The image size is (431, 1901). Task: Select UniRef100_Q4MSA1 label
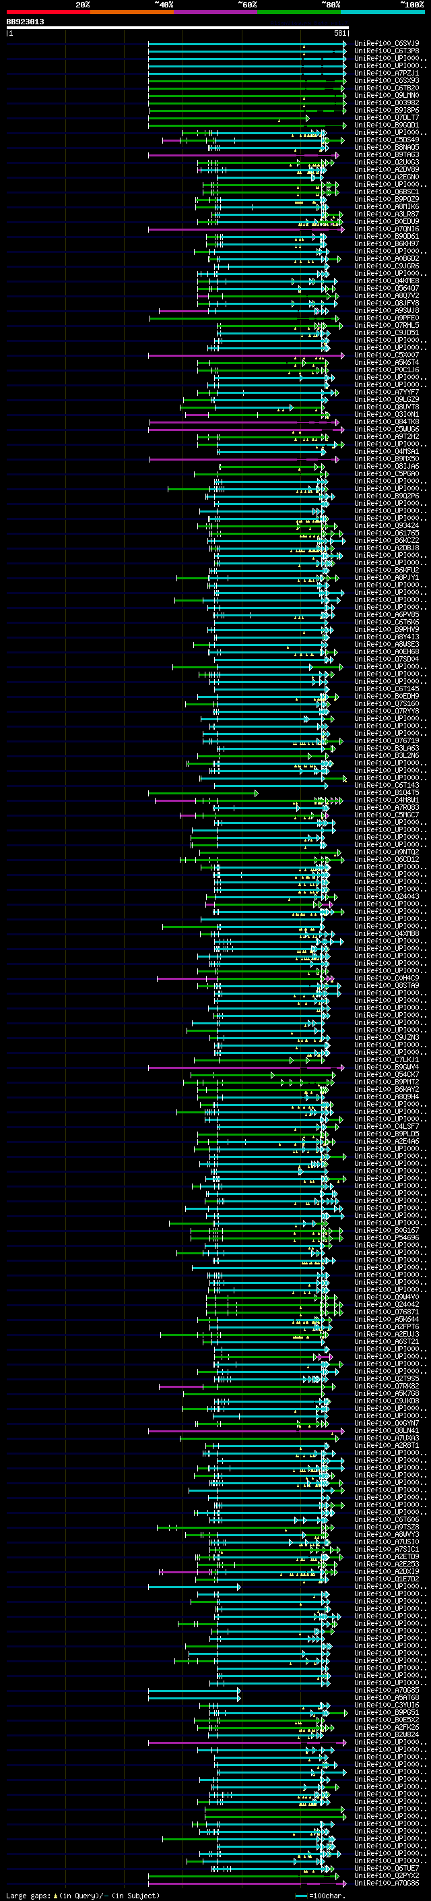[x=387, y=451]
